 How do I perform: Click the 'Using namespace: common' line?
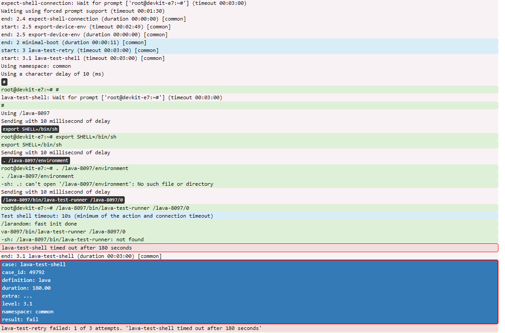249,66
